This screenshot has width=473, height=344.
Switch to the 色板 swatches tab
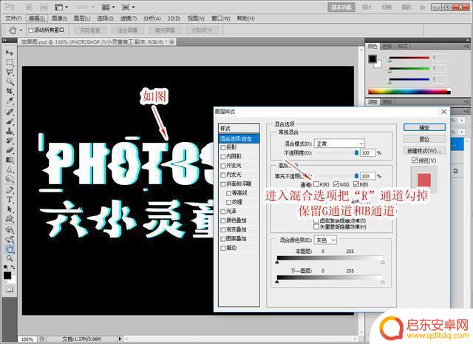(x=387, y=46)
